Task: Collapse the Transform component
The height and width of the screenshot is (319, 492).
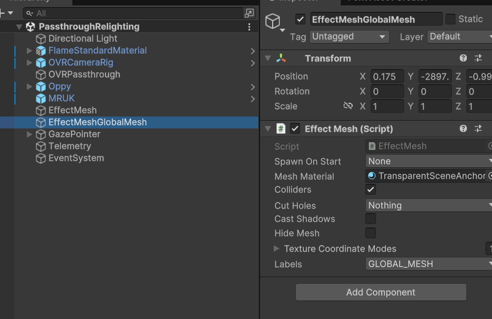Action: [268, 58]
